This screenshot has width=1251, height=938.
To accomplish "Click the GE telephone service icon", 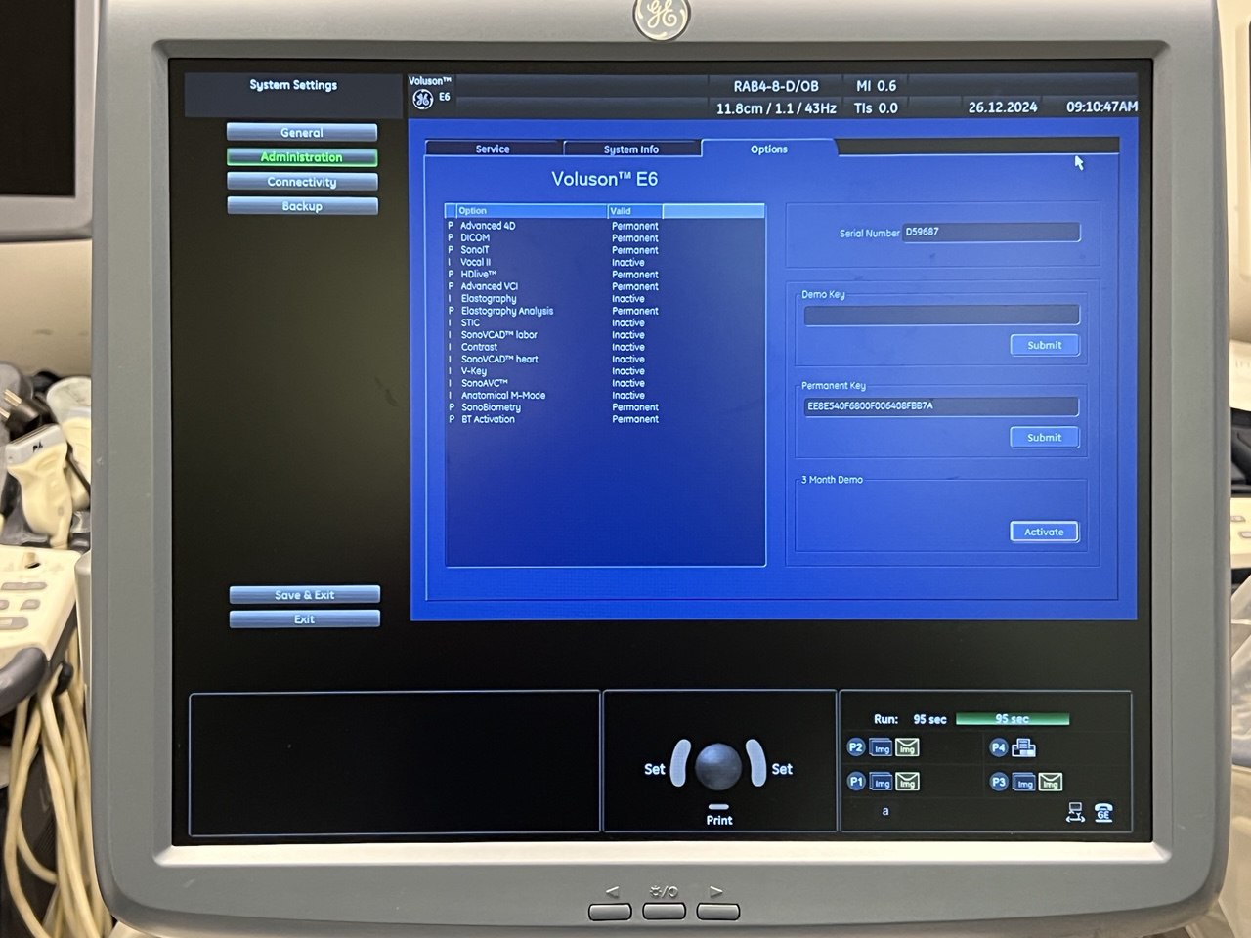I will click(x=1103, y=812).
